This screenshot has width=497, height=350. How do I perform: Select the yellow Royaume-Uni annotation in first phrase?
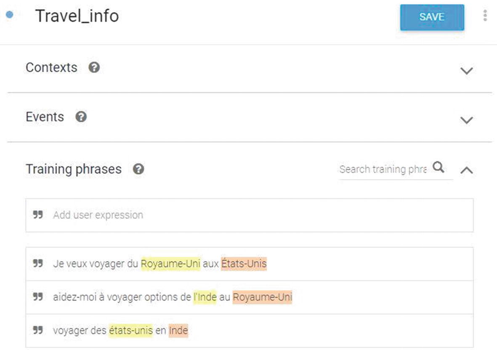(170, 264)
